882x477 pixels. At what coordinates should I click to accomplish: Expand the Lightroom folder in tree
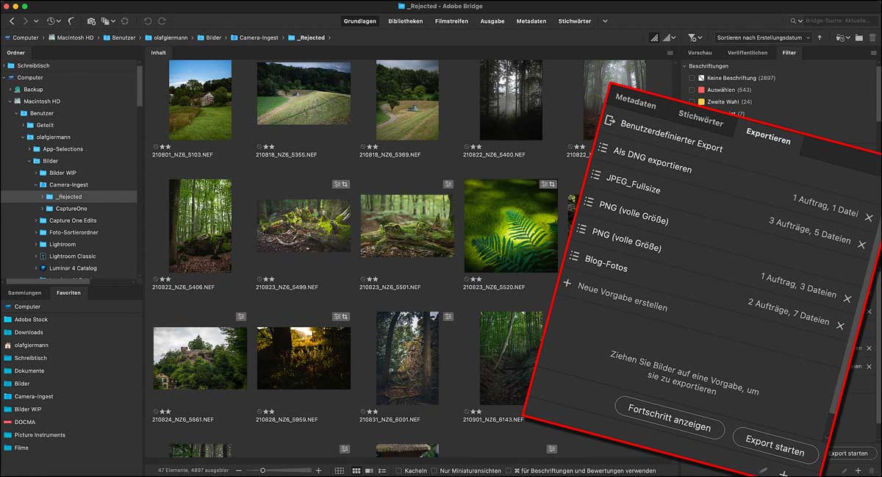[x=35, y=244]
